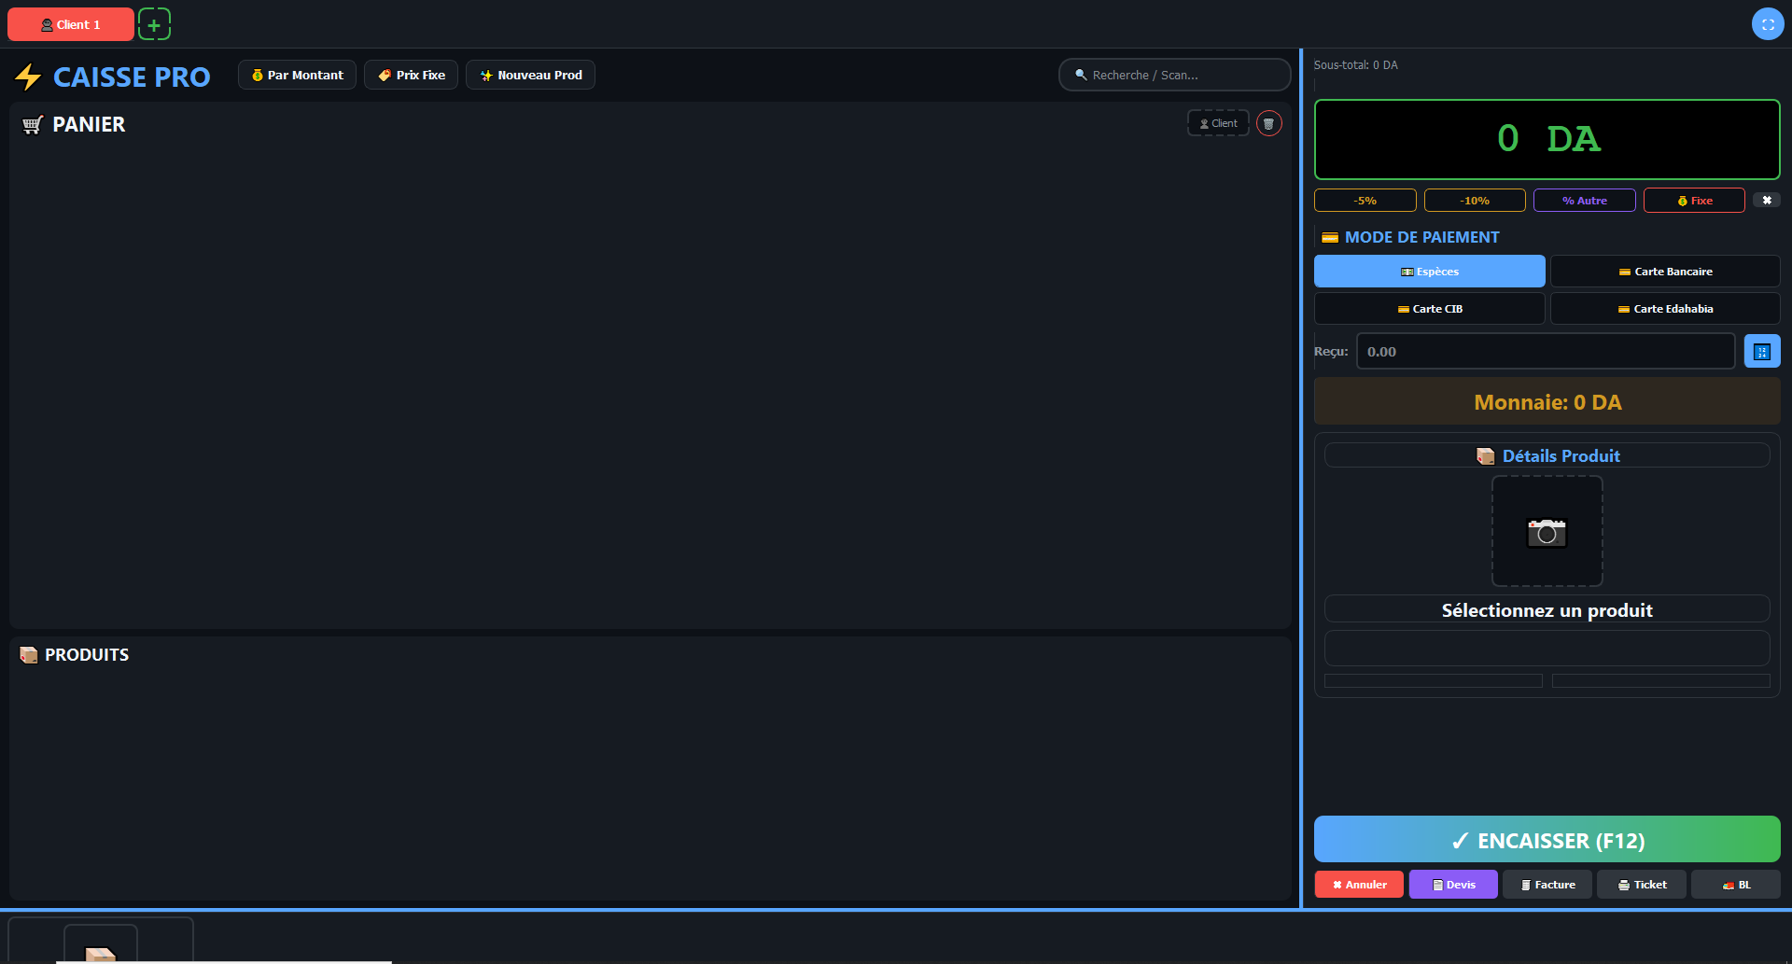The image size is (1792, 964).
Task: Create a Nouveau Prod
Action: tap(530, 75)
